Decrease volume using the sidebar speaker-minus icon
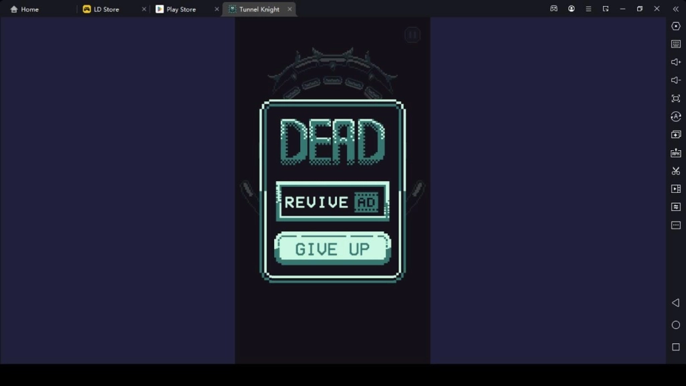This screenshot has width=686, height=386. pos(675,80)
